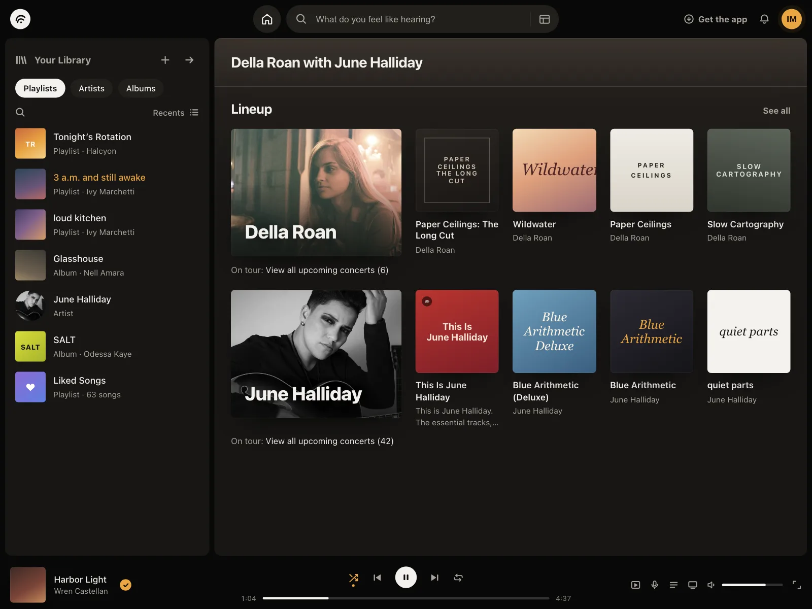Toggle repeat mode
The image size is (812, 609).
[x=458, y=578]
